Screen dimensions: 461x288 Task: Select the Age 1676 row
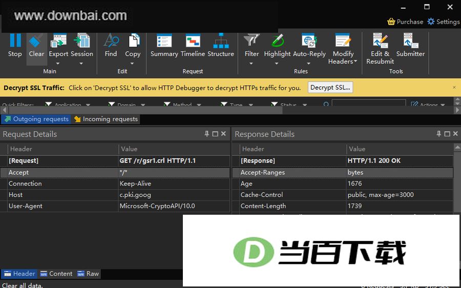pos(343,183)
